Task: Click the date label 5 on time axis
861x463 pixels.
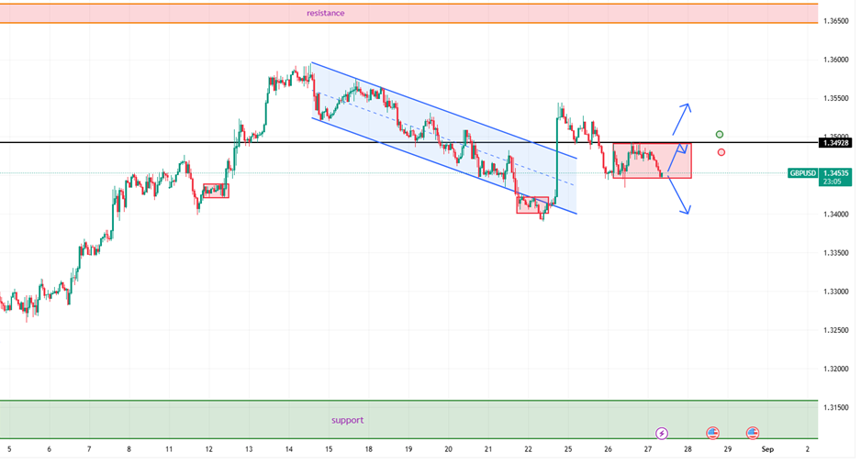Action: (x=9, y=449)
